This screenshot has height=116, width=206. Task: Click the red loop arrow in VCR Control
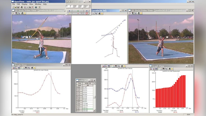87,13
